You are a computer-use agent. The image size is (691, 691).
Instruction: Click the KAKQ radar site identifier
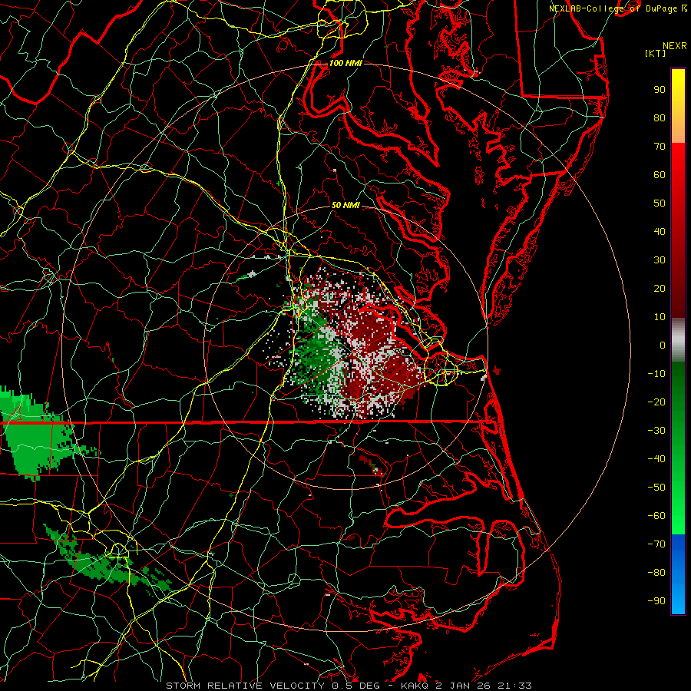click(415, 686)
